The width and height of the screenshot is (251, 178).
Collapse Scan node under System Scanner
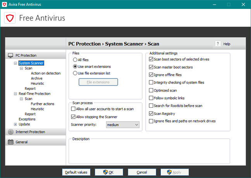pyautogui.click(x=21, y=68)
